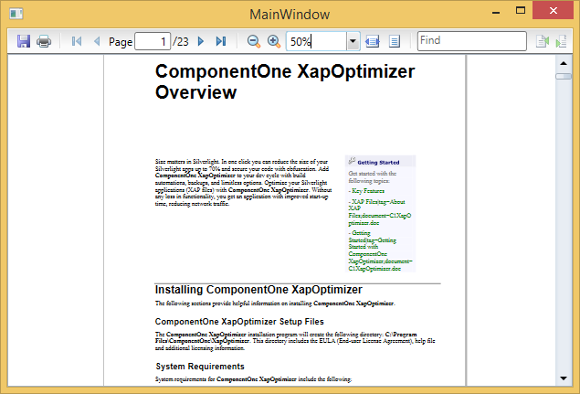Viewport: 580px width, 394px height.
Task: Advance to the next page
Action: click(x=201, y=41)
